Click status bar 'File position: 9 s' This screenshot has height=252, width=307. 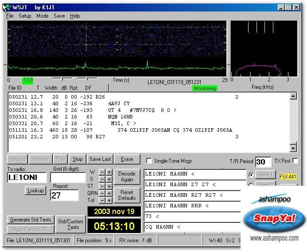click(94, 240)
